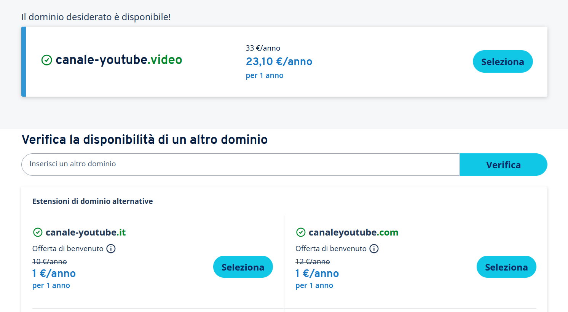Screen dimensions: 568x312
Task: Click 'Estensioni di dominio alternative' heading
Action: click(x=93, y=201)
